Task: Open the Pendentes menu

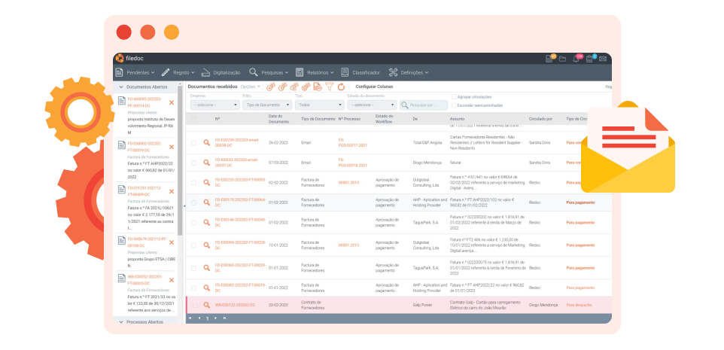Action: (x=136, y=72)
